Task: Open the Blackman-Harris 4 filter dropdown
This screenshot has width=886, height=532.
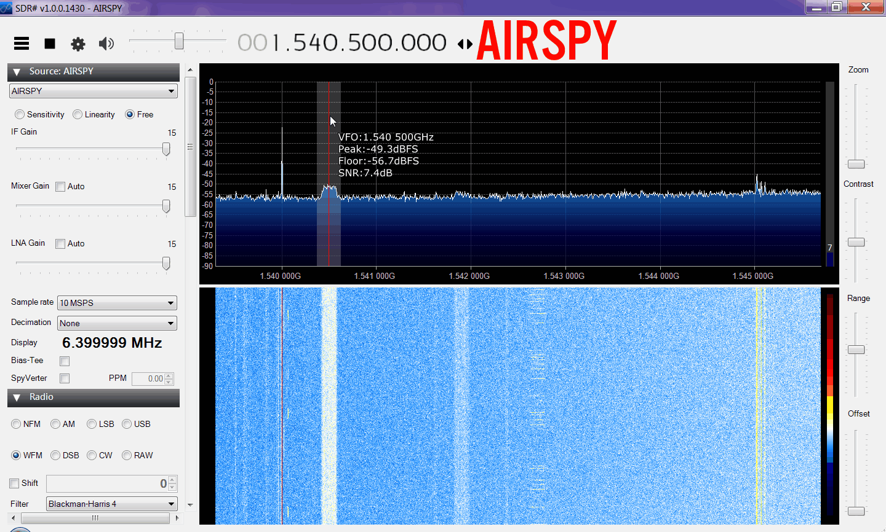Action: pyautogui.click(x=112, y=504)
